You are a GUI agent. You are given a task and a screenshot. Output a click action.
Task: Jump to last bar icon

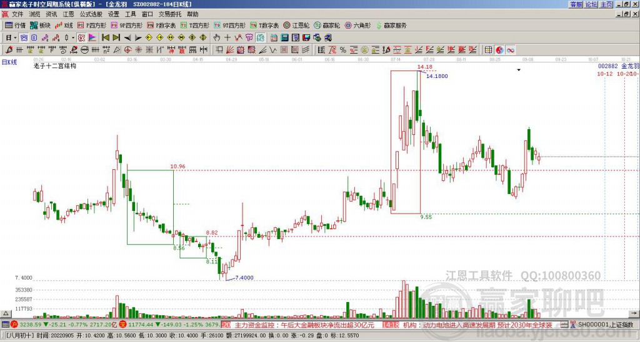[x=116, y=37]
